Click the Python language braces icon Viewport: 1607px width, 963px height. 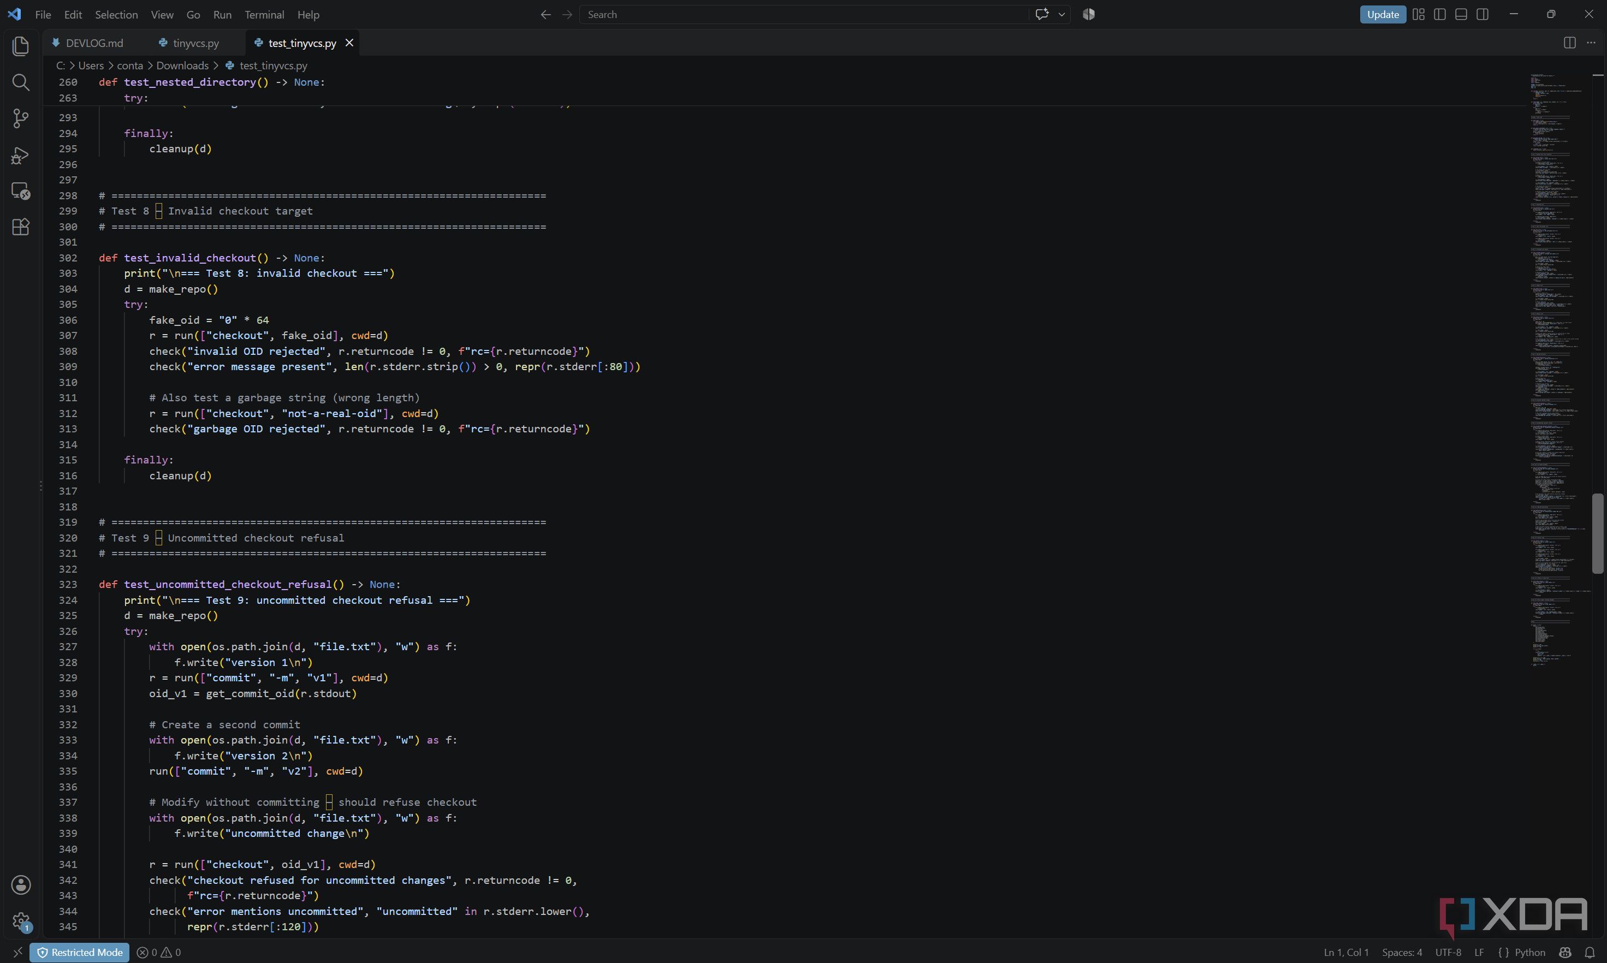click(x=1503, y=952)
